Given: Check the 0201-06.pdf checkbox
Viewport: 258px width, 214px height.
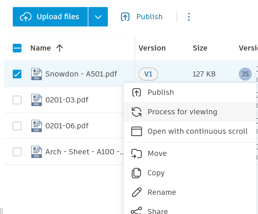Looking at the screenshot, I should coord(17,126).
